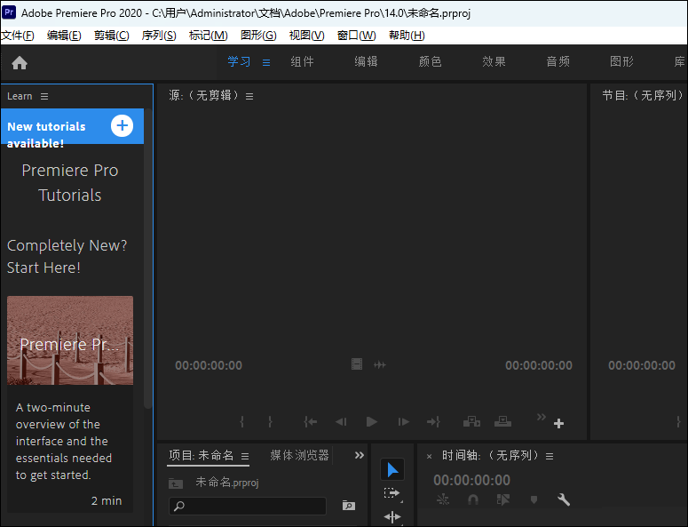This screenshot has width=688, height=527.
Task: Open the 帮助(H) menu
Action: (407, 36)
